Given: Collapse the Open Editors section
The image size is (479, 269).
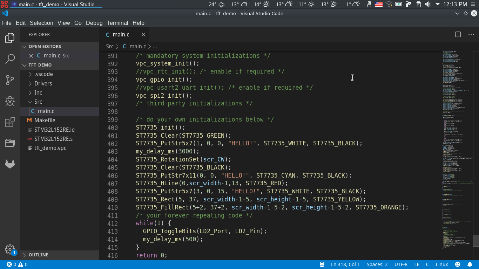Looking at the screenshot, I should pyautogui.click(x=45, y=46).
